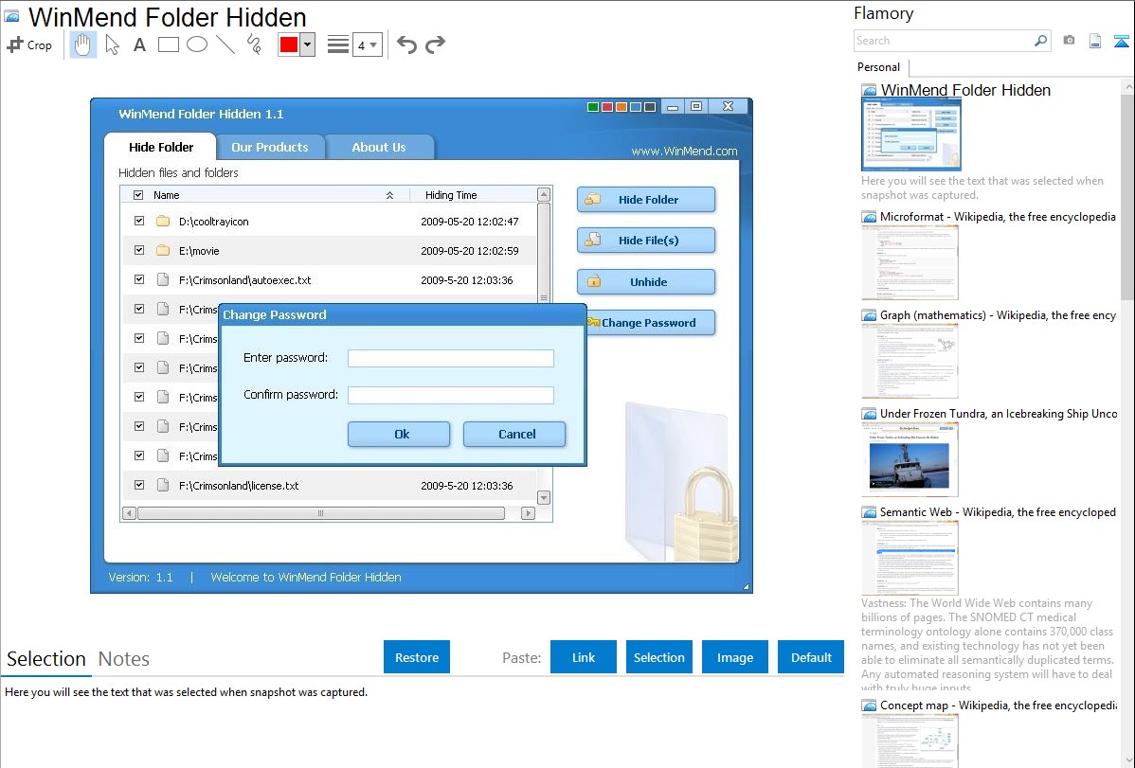Open the About Us tab
This screenshot has width=1135, height=768.
379,147
